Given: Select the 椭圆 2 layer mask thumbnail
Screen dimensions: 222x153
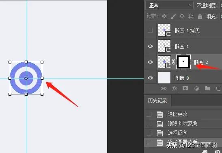Looking at the screenshot, I should (x=183, y=62).
